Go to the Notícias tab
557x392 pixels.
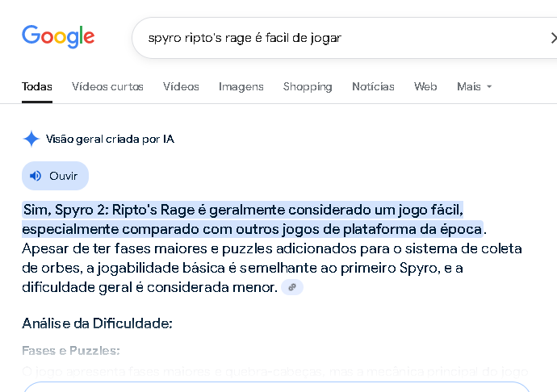point(373,86)
